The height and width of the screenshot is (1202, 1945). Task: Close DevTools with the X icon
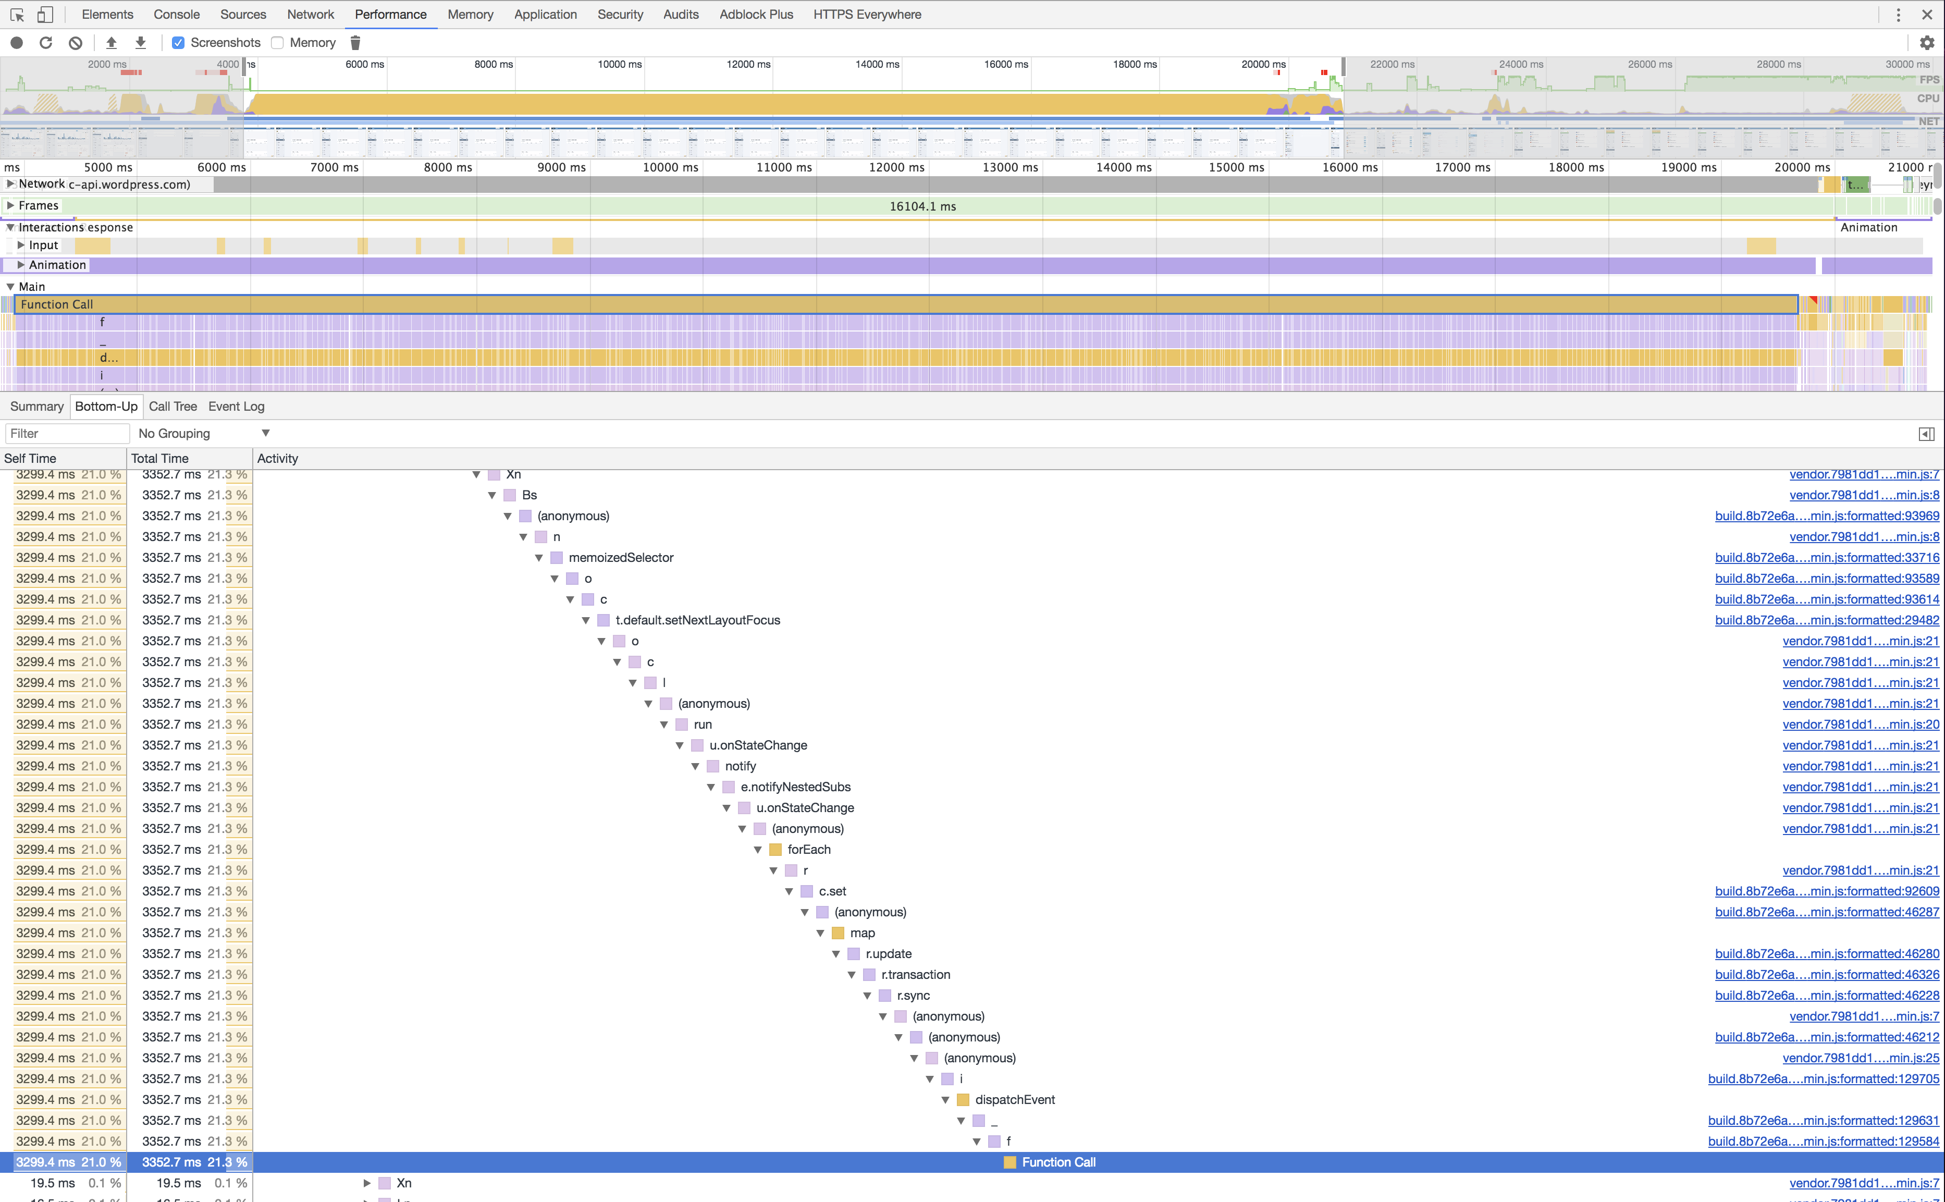[1927, 14]
